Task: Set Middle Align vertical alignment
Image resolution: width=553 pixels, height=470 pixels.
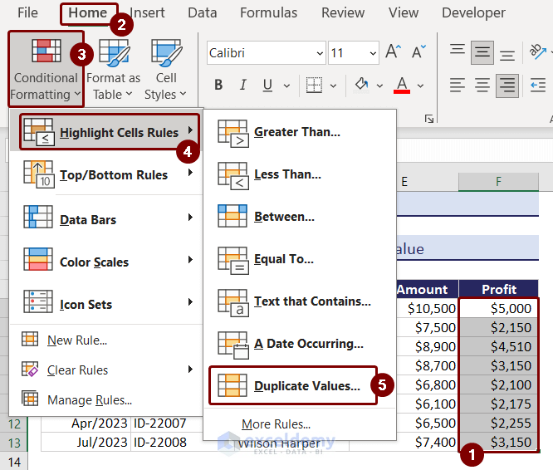Action: click(x=482, y=52)
